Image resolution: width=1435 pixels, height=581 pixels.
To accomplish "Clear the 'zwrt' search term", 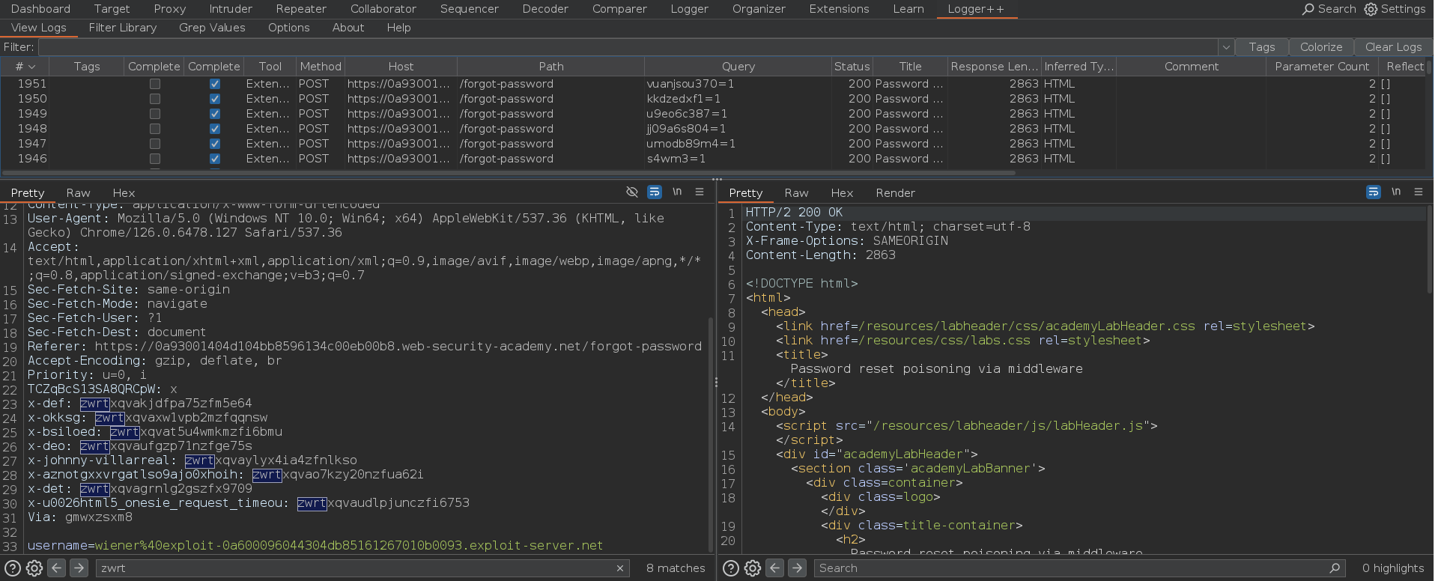I will pos(620,568).
